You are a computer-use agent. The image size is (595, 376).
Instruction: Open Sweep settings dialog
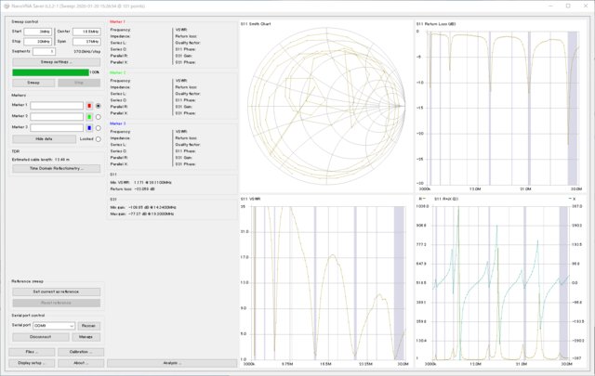56,62
